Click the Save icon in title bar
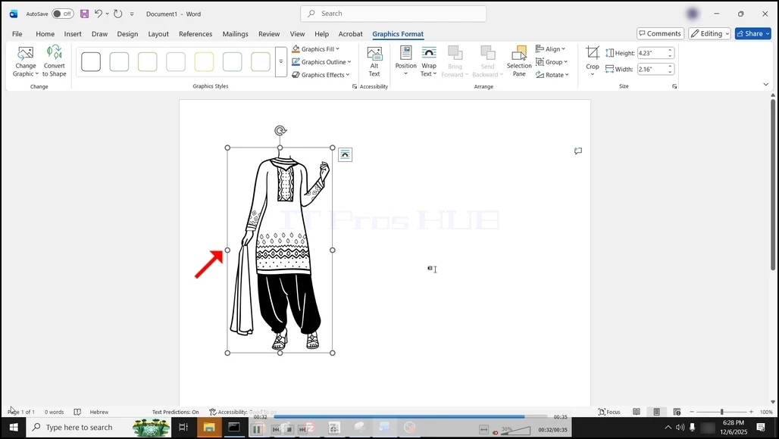The image size is (779, 439). tap(84, 14)
